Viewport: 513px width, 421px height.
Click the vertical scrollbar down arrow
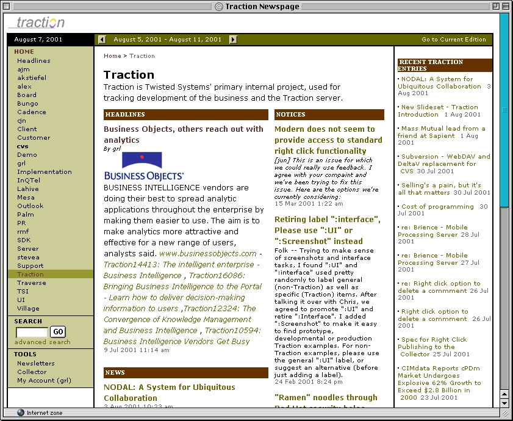[504, 403]
